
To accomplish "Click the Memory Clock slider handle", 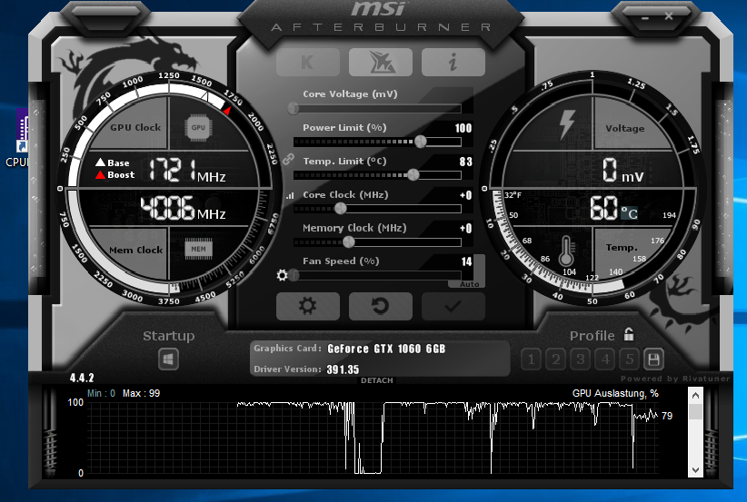I will (x=349, y=241).
